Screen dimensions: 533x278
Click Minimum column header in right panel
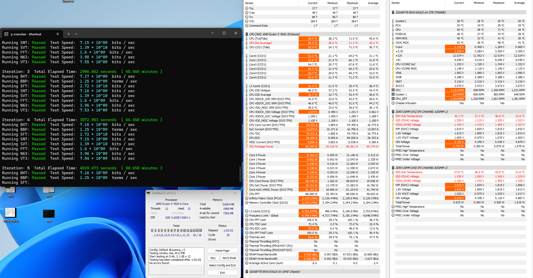479,3
